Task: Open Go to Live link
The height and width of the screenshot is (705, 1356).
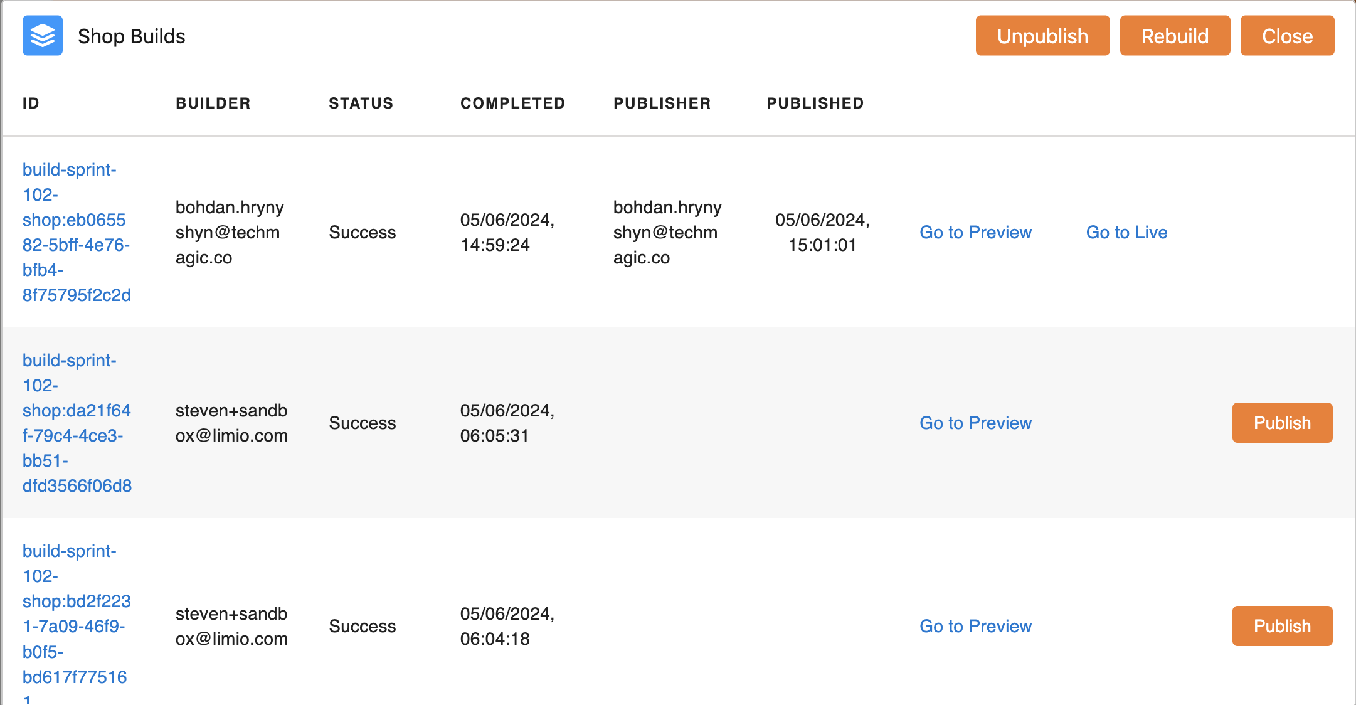Action: [1126, 232]
